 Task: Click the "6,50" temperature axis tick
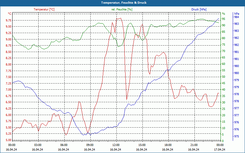click(x=9, y=102)
